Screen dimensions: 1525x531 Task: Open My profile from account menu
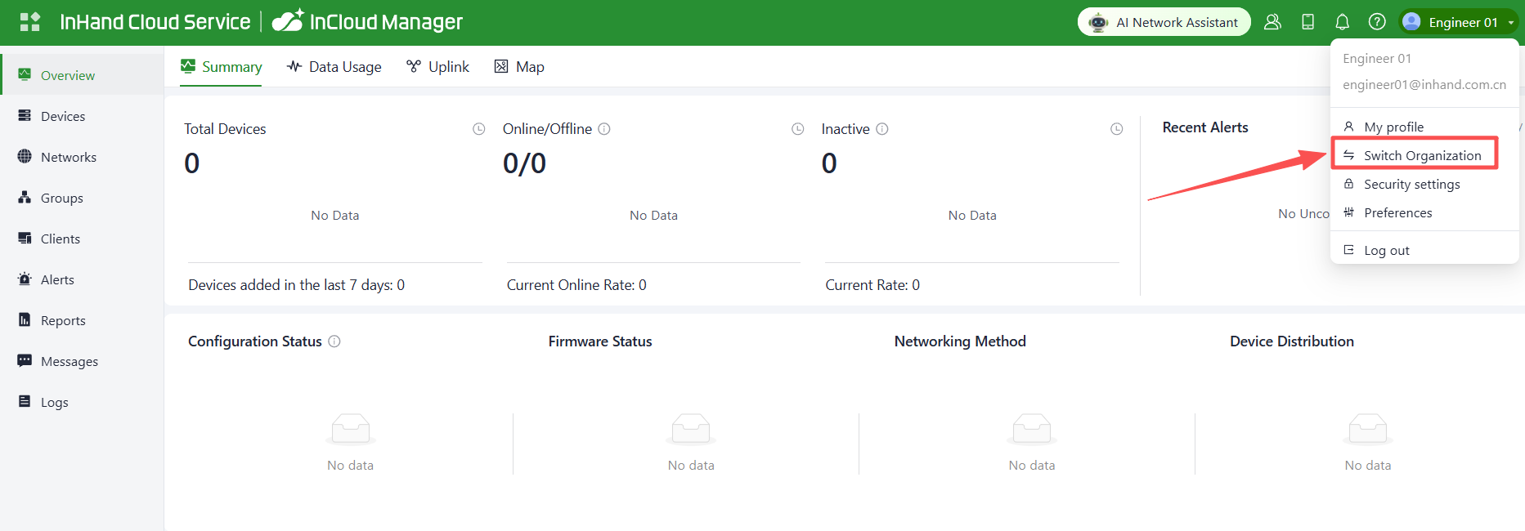pos(1393,127)
